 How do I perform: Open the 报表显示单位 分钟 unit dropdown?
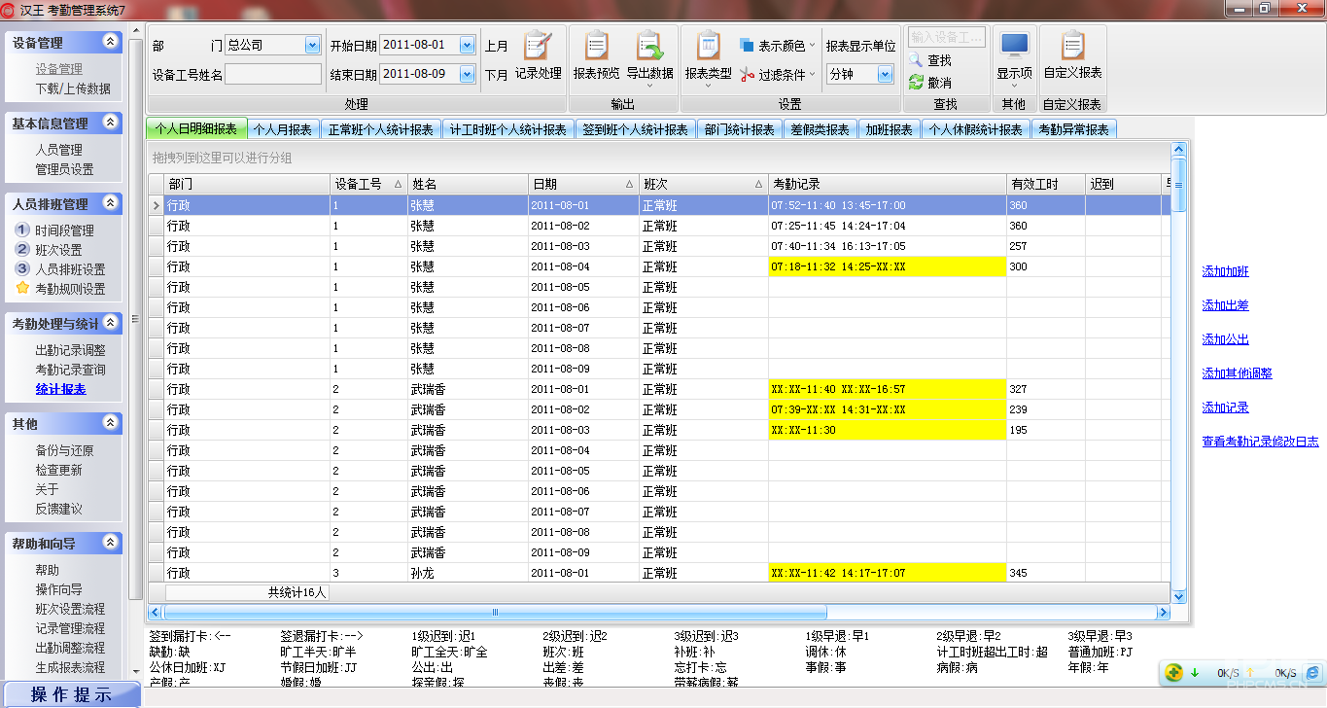tap(885, 74)
